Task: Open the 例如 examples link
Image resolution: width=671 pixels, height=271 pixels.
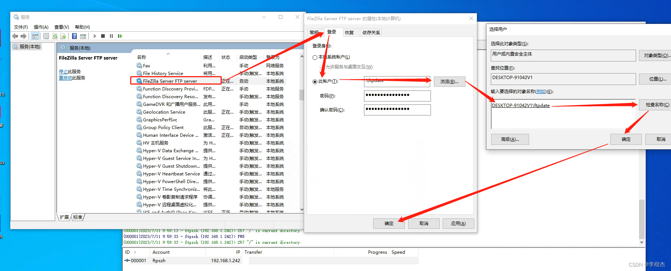Action: click(x=540, y=92)
